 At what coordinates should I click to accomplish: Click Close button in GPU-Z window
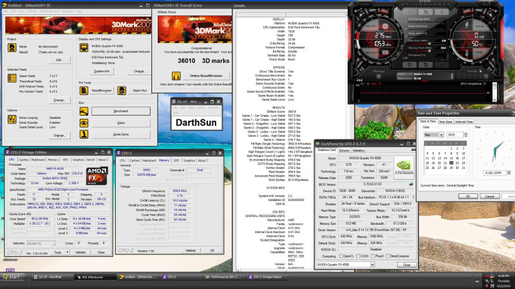[x=407, y=265]
